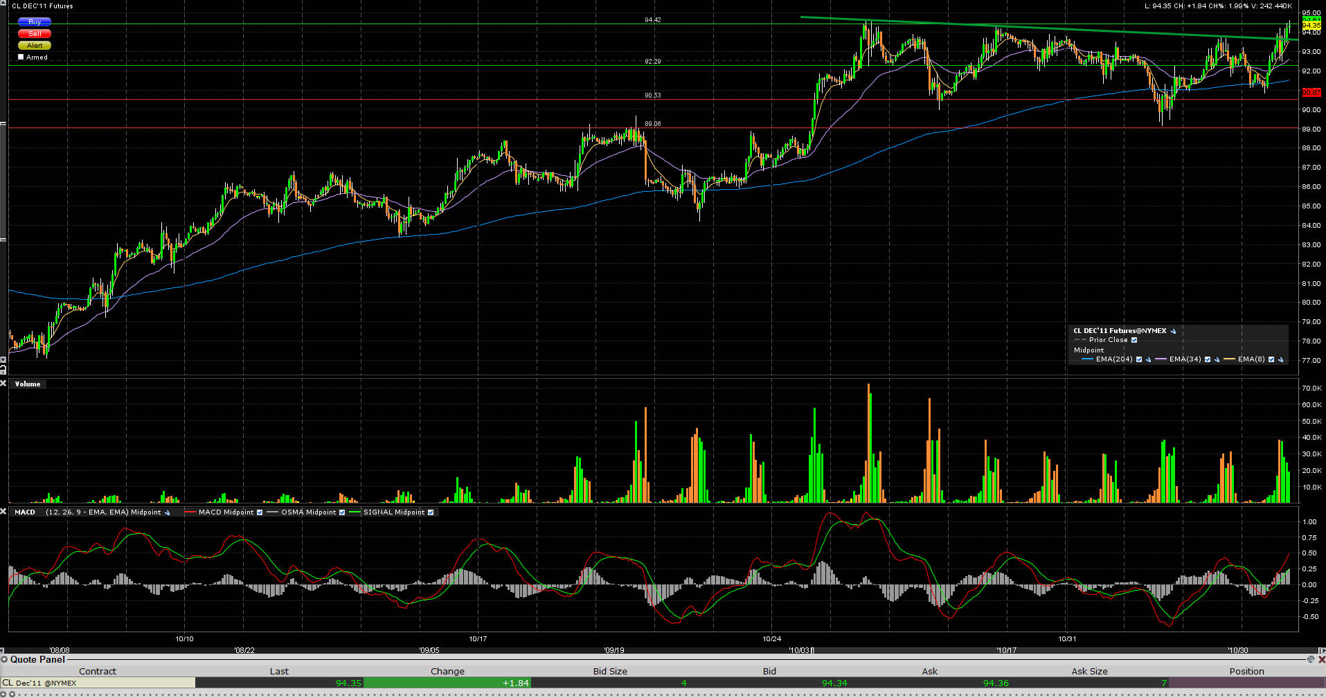Click the red Sell button
1326x698 pixels.
pos(35,34)
